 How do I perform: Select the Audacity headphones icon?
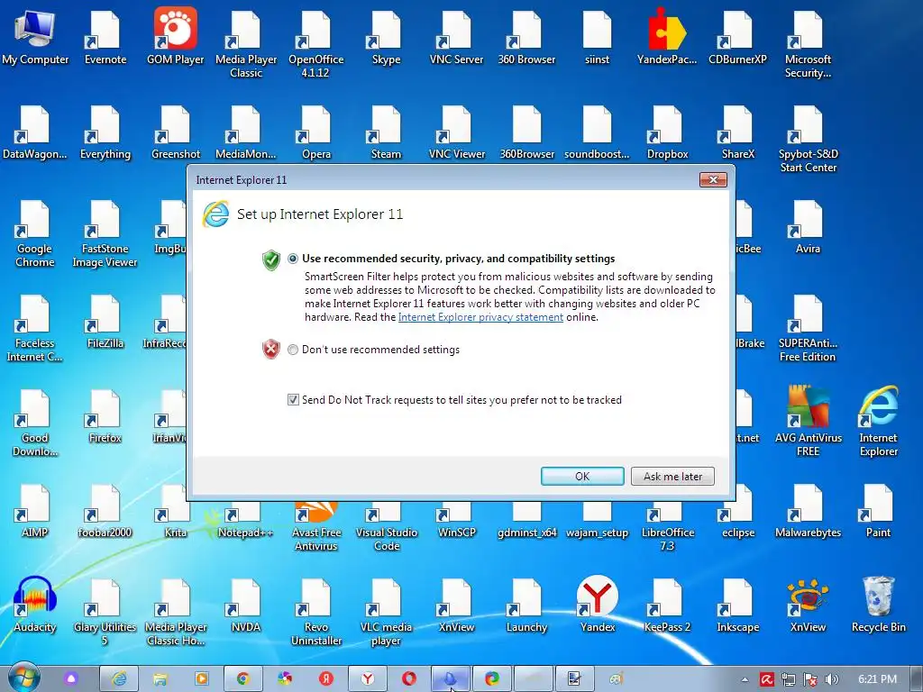35,603
